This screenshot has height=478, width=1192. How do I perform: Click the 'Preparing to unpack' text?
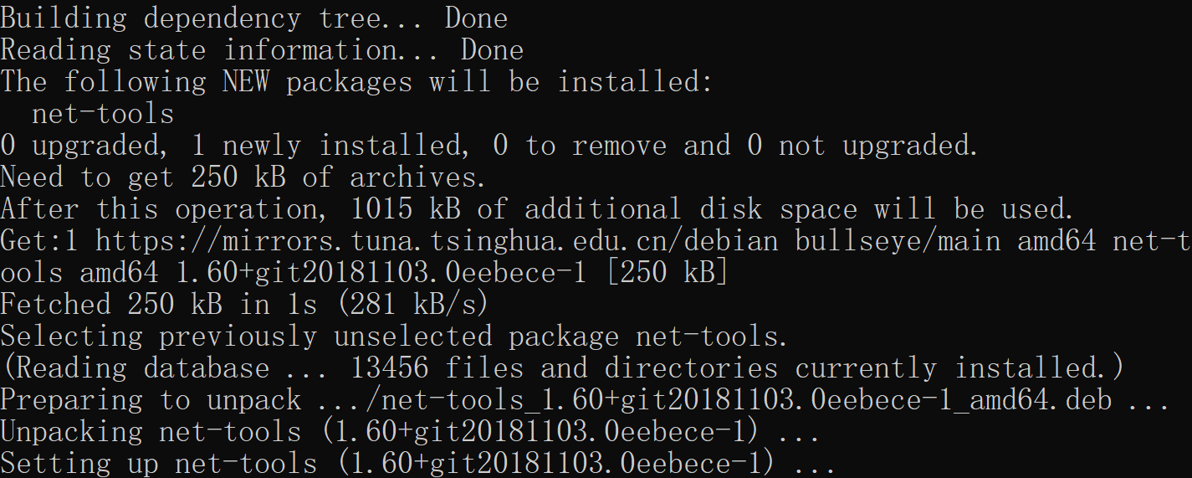(x=151, y=400)
